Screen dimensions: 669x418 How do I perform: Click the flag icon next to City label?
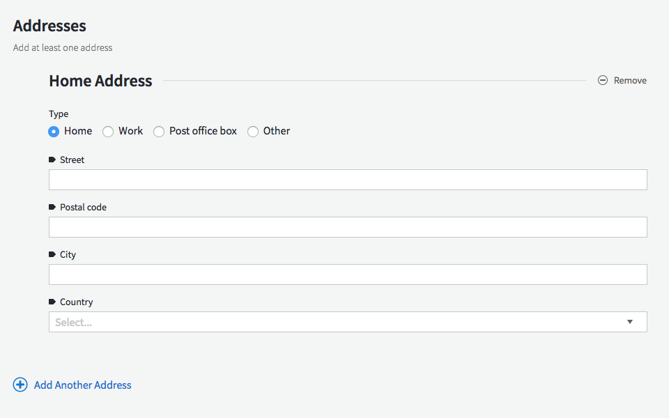52,254
